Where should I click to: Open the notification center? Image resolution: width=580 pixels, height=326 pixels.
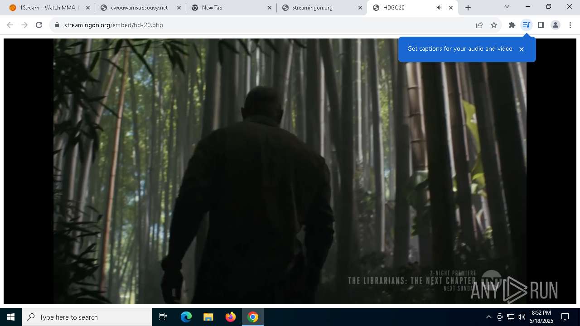565,317
